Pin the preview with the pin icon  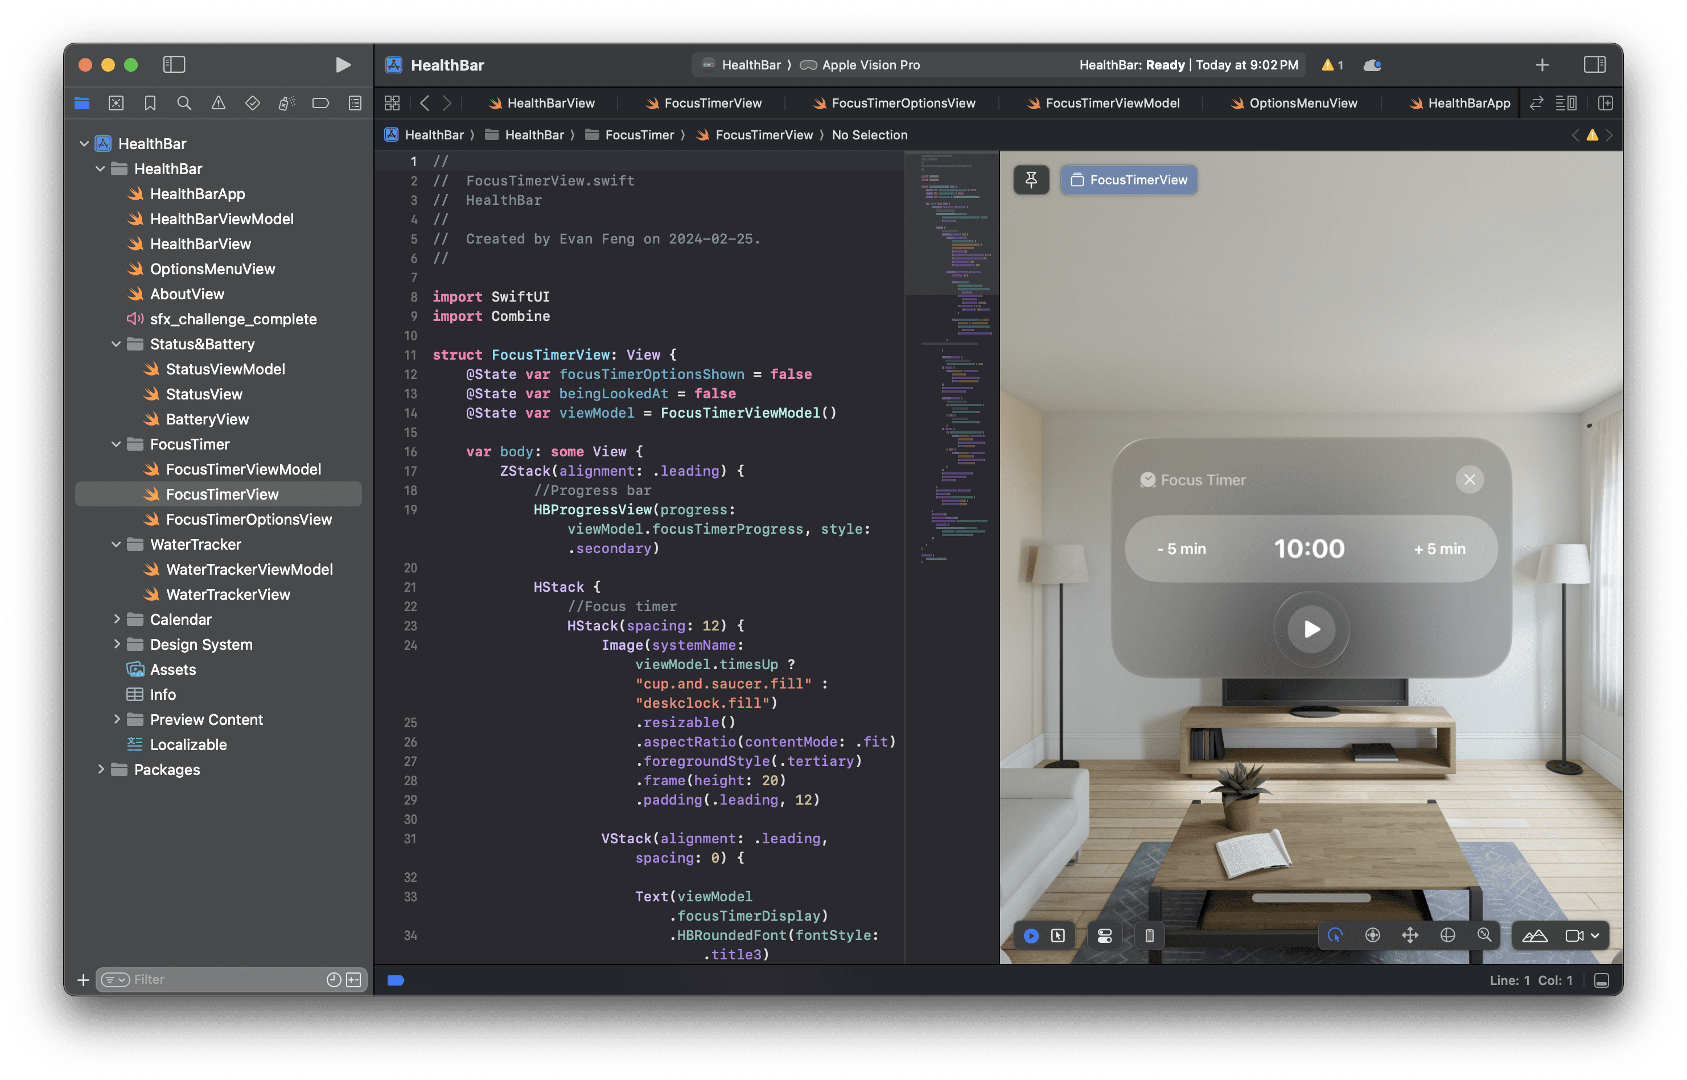[1031, 180]
